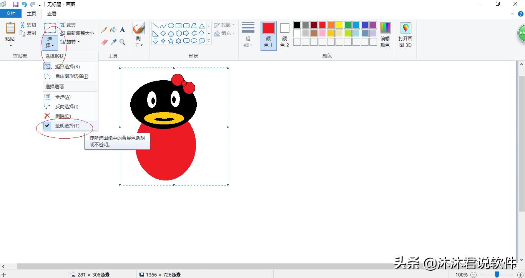Pick the yellow palette swatch
This screenshot has height=278, width=525.
pyautogui.click(x=339, y=25)
